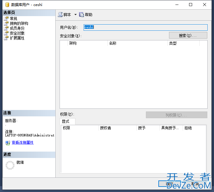Image resolution: width=214 pixels, height=192 pixels.
Task: Click the 用户名 input field
Action: [146, 27]
